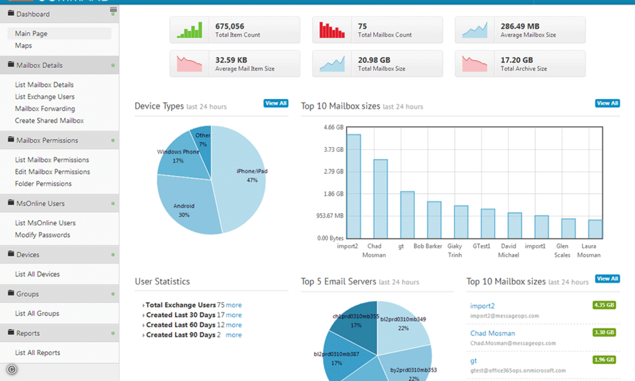Click more link for Total Exchange Users
The image size is (635, 381).
coord(234,305)
